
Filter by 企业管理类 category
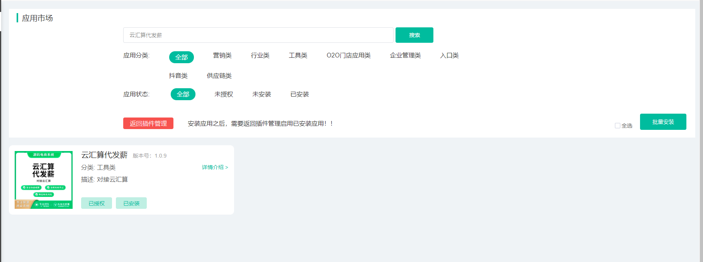click(405, 55)
